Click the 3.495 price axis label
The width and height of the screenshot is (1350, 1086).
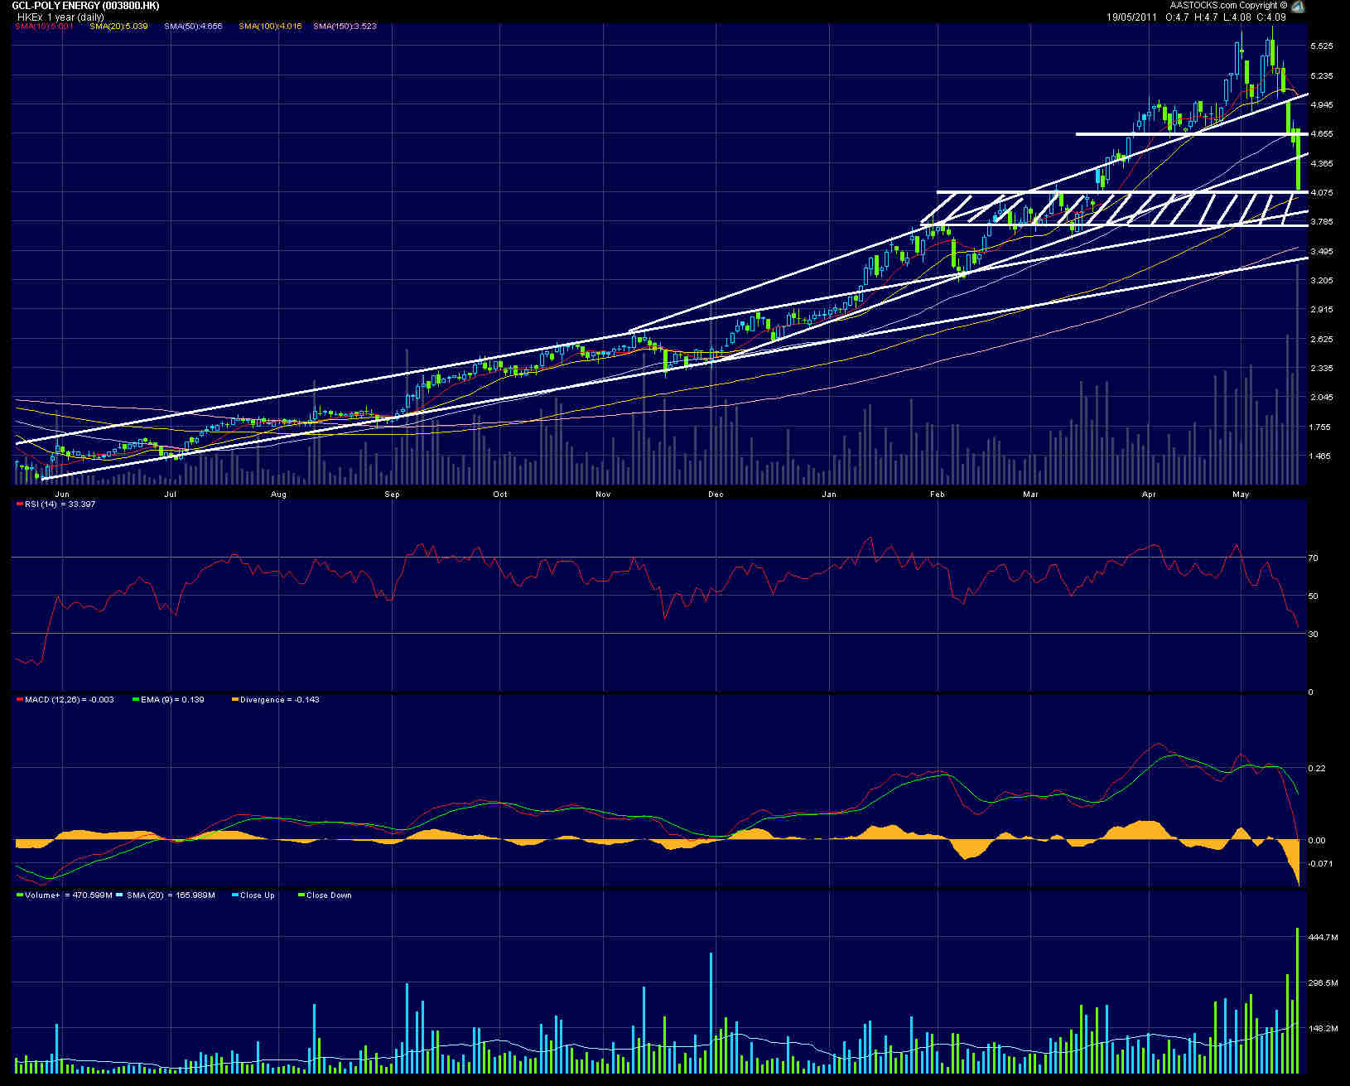(1322, 252)
